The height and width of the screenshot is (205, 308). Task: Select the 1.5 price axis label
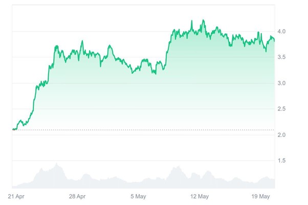tap(281, 161)
